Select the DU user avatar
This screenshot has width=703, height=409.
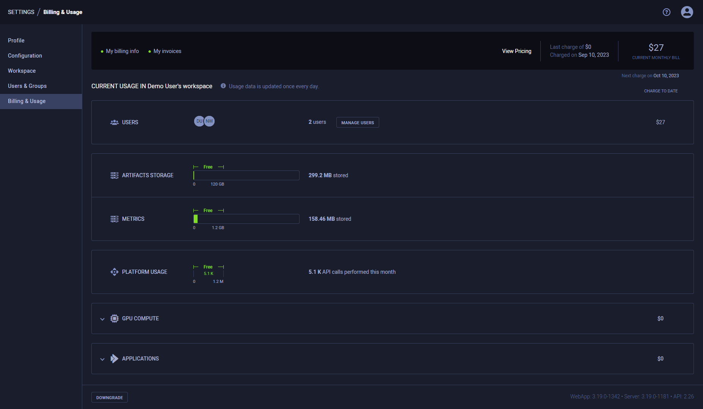pyautogui.click(x=199, y=121)
